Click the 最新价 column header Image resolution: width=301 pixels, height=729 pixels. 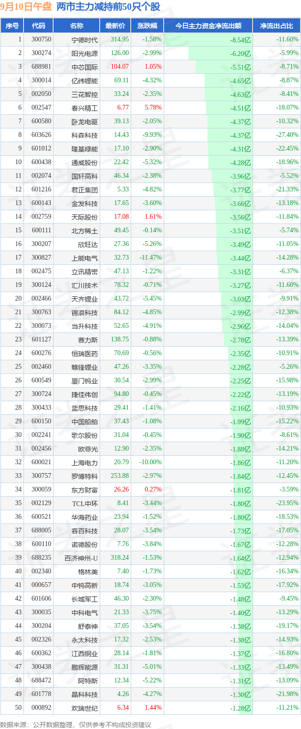click(115, 26)
